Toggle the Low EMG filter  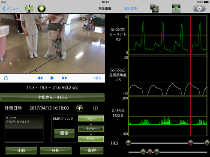[x=91, y=128]
